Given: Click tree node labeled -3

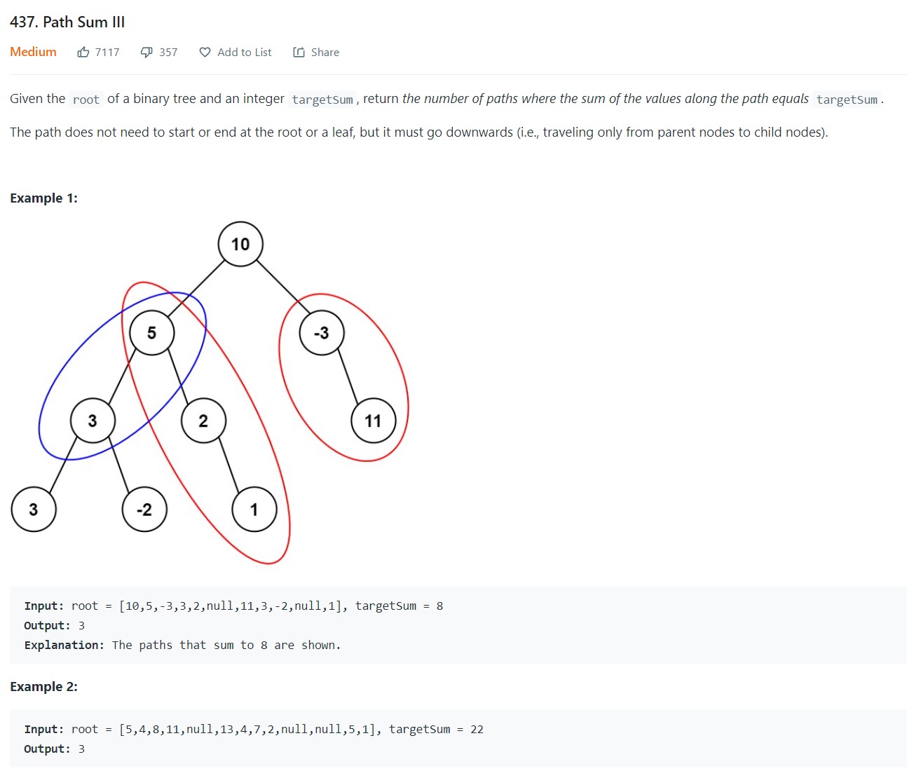Looking at the screenshot, I should coord(322,332).
